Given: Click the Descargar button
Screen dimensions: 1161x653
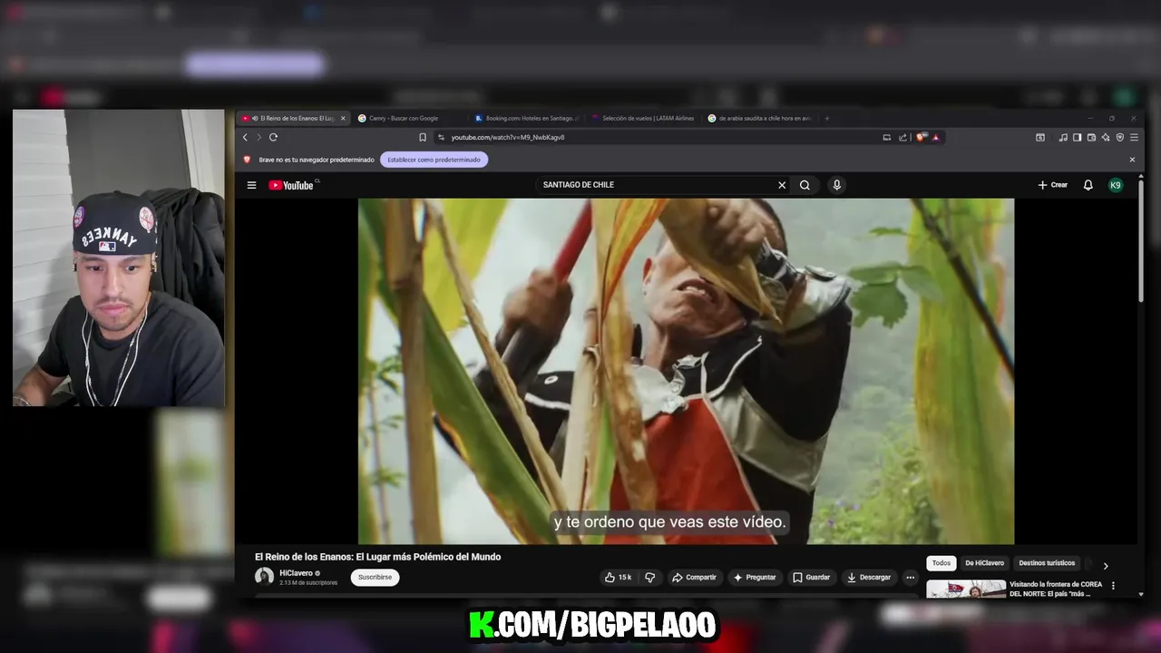Looking at the screenshot, I should pos(869,577).
